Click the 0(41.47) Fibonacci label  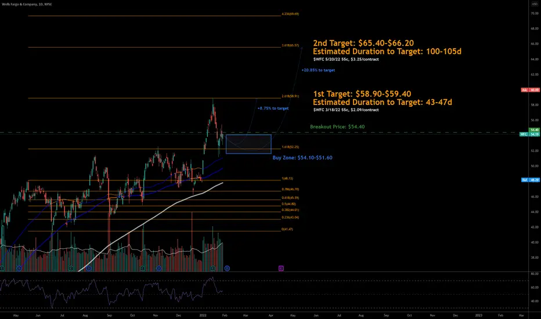287,229
